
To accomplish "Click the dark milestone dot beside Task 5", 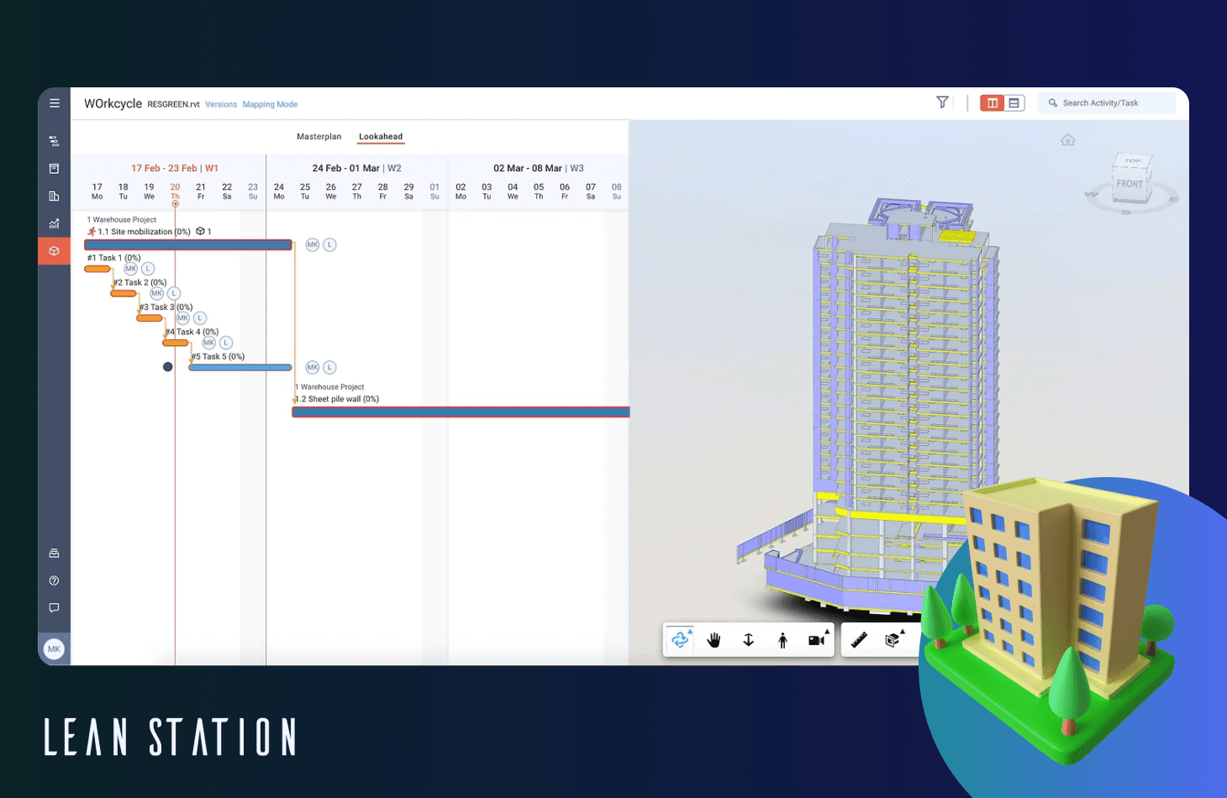I will pyautogui.click(x=167, y=367).
